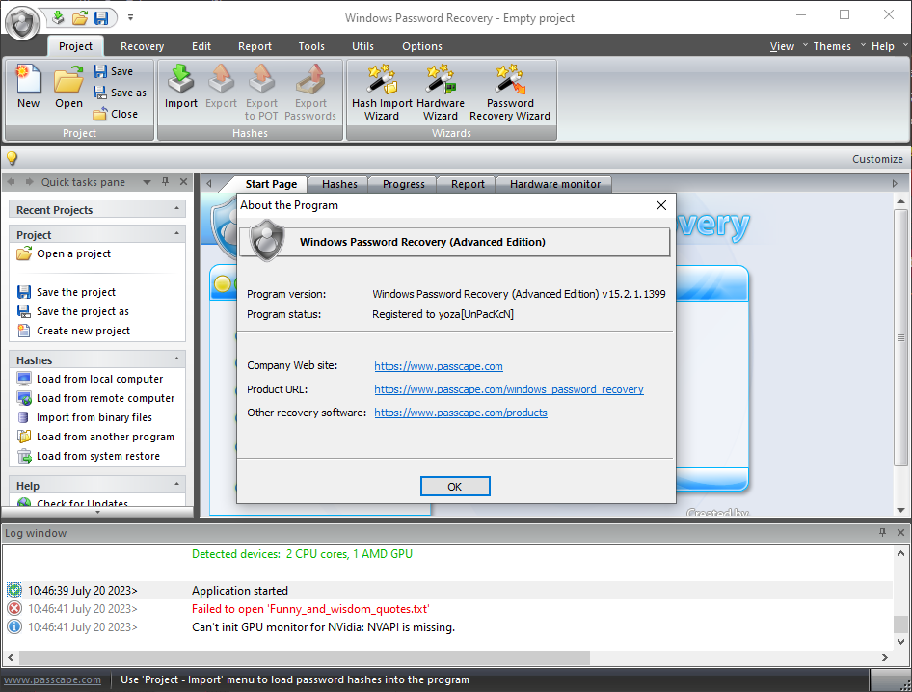This screenshot has height=692, width=912.
Task: Click the Open project folder icon
Action: pyautogui.click(x=68, y=87)
